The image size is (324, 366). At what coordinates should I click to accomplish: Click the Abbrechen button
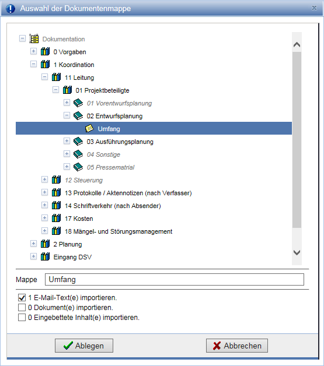click(x=237, y=346)
